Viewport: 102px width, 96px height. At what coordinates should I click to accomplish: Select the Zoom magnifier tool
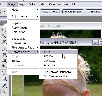point(4,91)
